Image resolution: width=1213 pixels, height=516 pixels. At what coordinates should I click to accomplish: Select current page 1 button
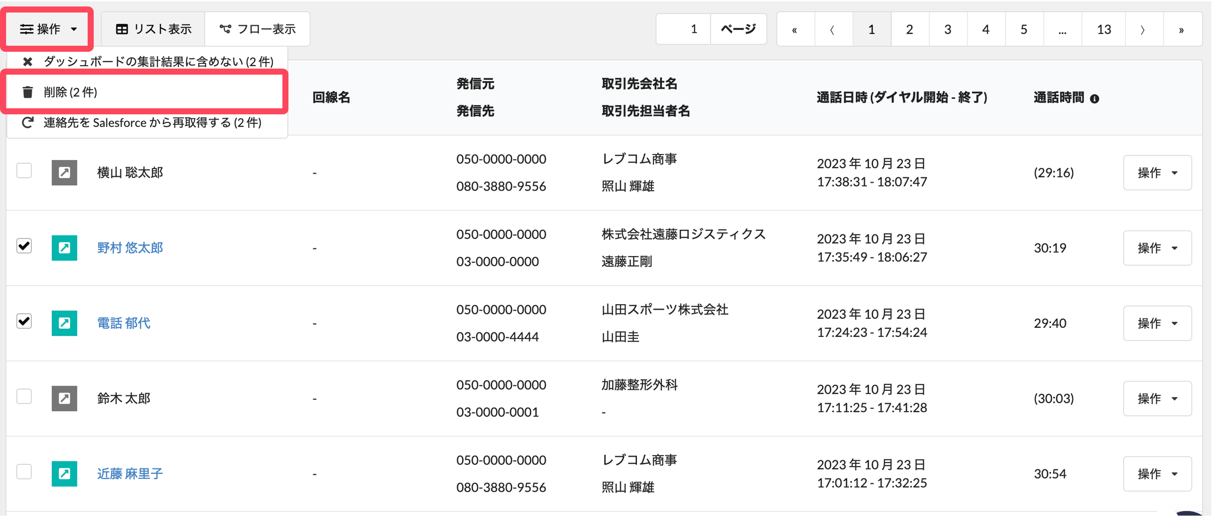tap(871, 30)
